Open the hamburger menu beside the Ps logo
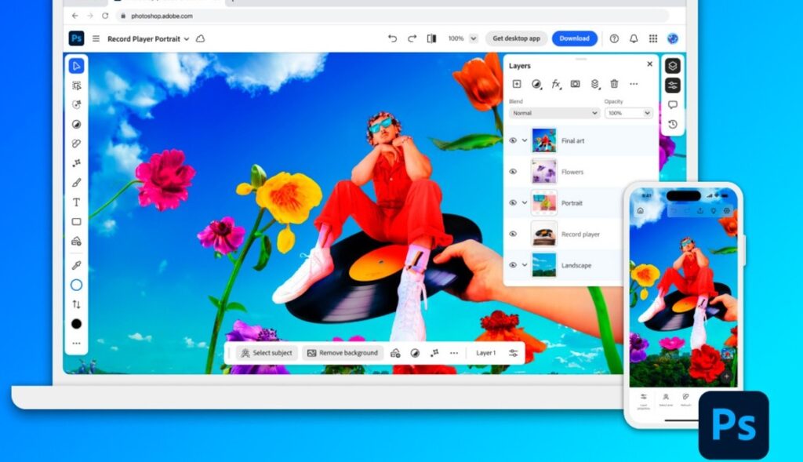Viewport: 803px width, 462px height. 95,38
